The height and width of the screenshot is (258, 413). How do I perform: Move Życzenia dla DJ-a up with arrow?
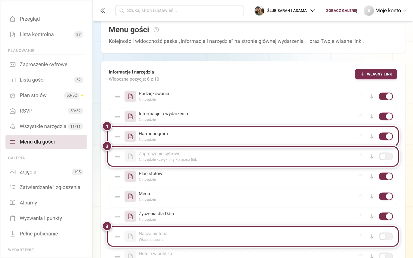point(360,216)
